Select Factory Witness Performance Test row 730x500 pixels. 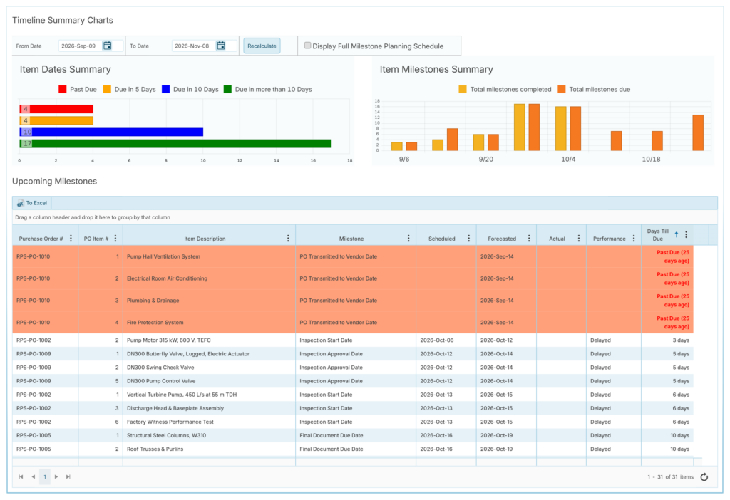pyautogui.click(x=353, y=422)
